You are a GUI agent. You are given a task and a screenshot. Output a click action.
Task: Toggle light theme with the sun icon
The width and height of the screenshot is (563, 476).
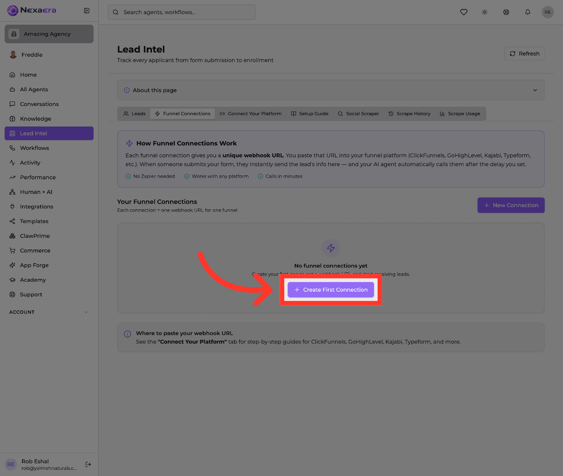coord(485,12)
